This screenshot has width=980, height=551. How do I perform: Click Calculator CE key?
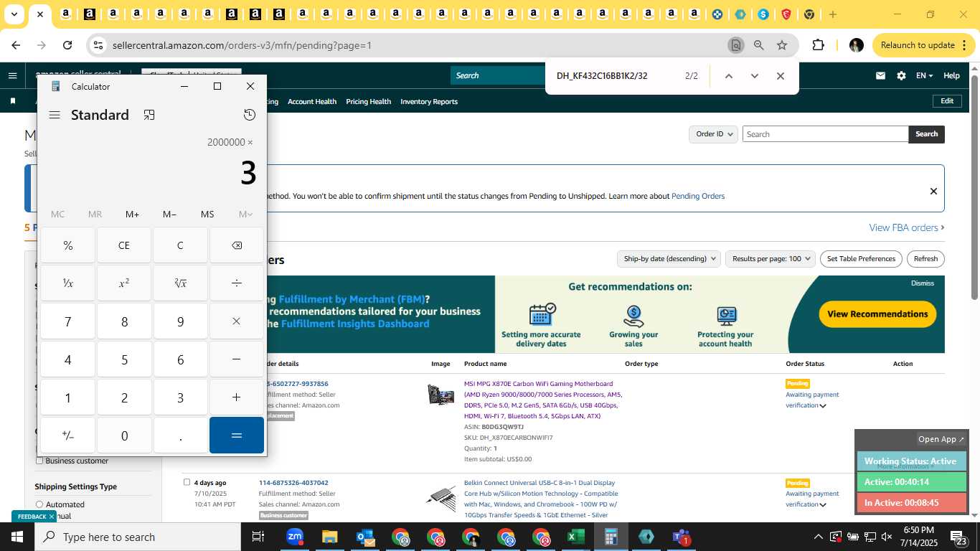coord(124,245)
